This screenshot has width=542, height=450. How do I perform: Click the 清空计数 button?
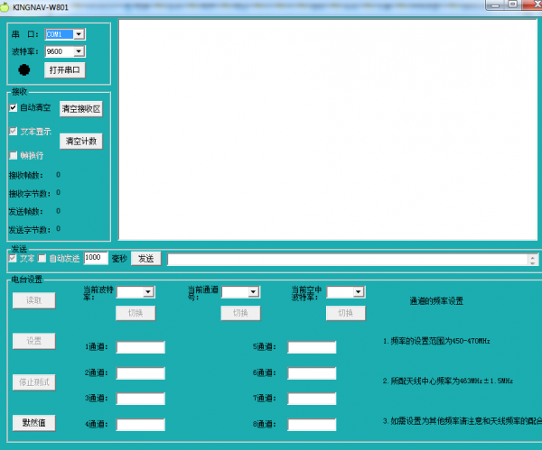point(81,142)
